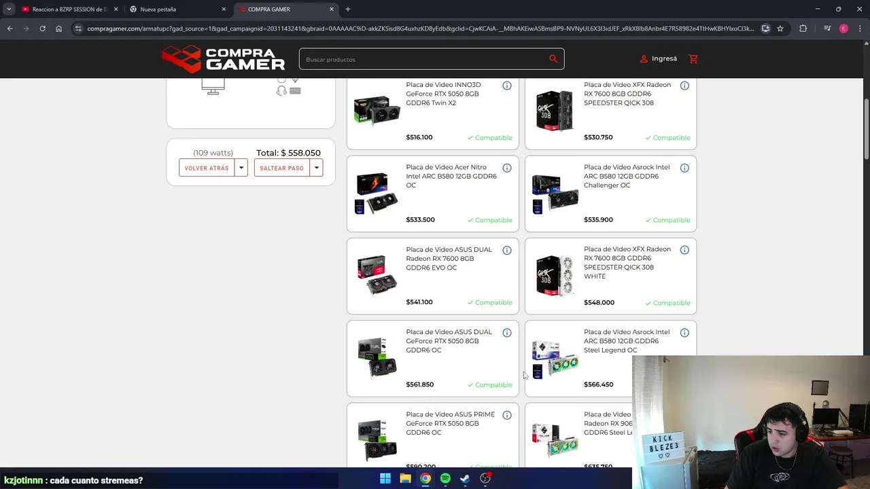Click price $561.850 on ASUS DUAL RTX 5050

coord(419,384)
